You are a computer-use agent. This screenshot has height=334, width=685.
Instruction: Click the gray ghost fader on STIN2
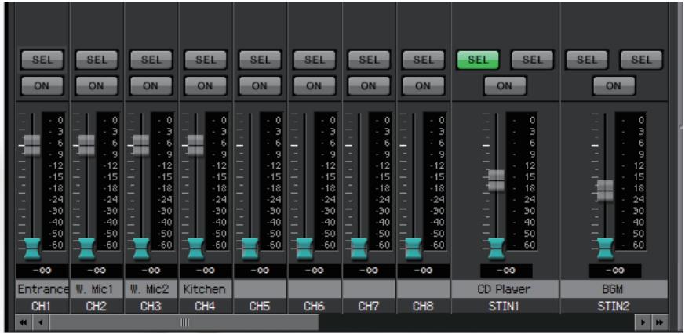[x=605, y=191]
